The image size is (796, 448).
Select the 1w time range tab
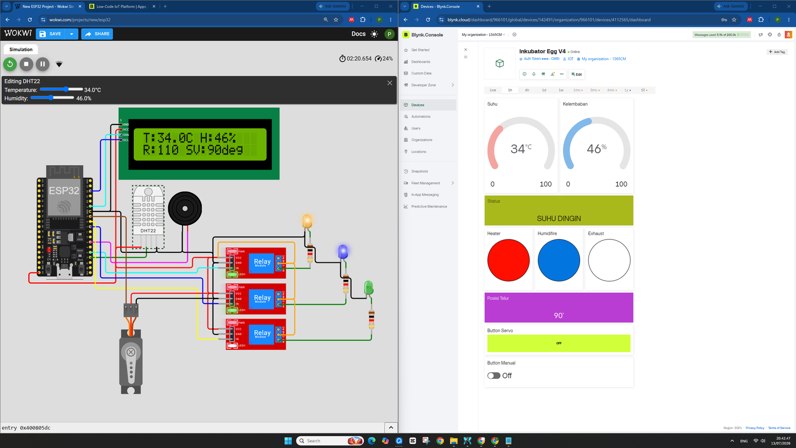[x=561, y=90]
